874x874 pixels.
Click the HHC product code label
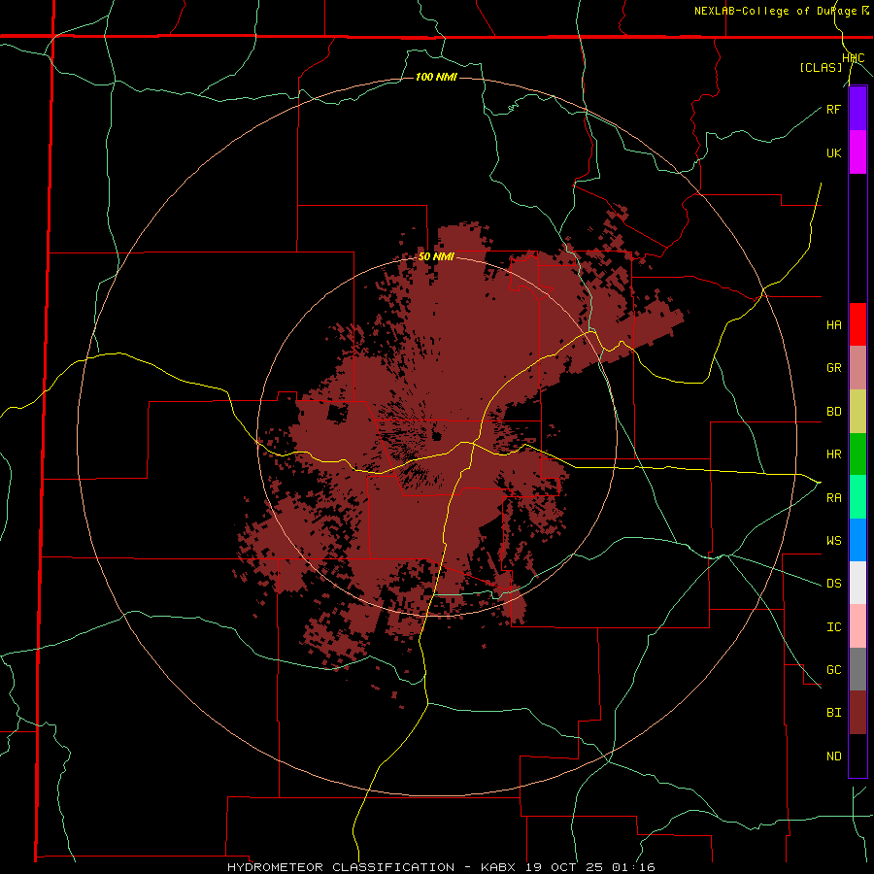[x=854, y=58]
